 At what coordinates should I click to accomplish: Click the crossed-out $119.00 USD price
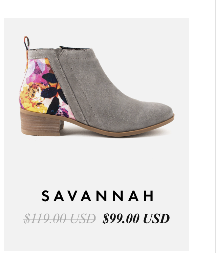point(60,218)
